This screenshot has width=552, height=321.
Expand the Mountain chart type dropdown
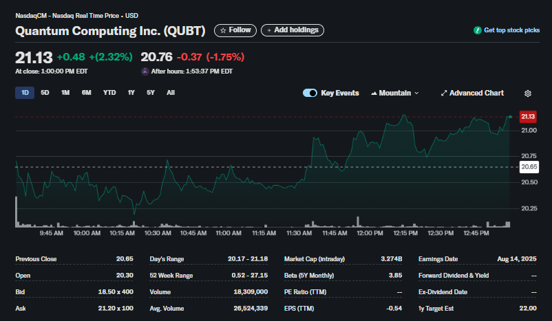(x=394, y=93)
